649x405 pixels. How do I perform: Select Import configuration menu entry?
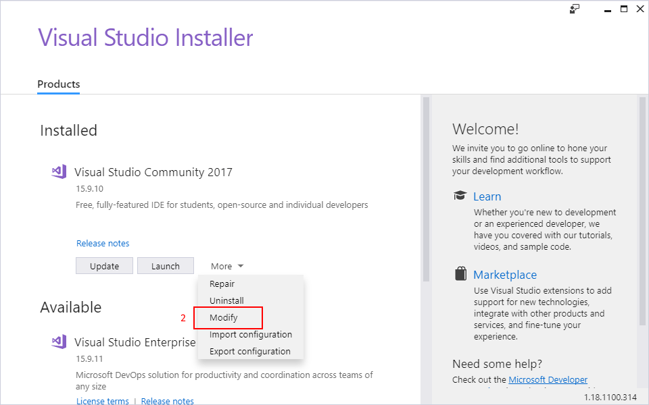click(250, 334)
